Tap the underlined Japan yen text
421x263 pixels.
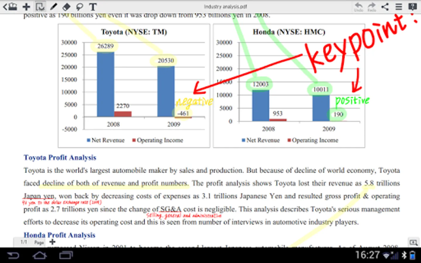[39, 196]
